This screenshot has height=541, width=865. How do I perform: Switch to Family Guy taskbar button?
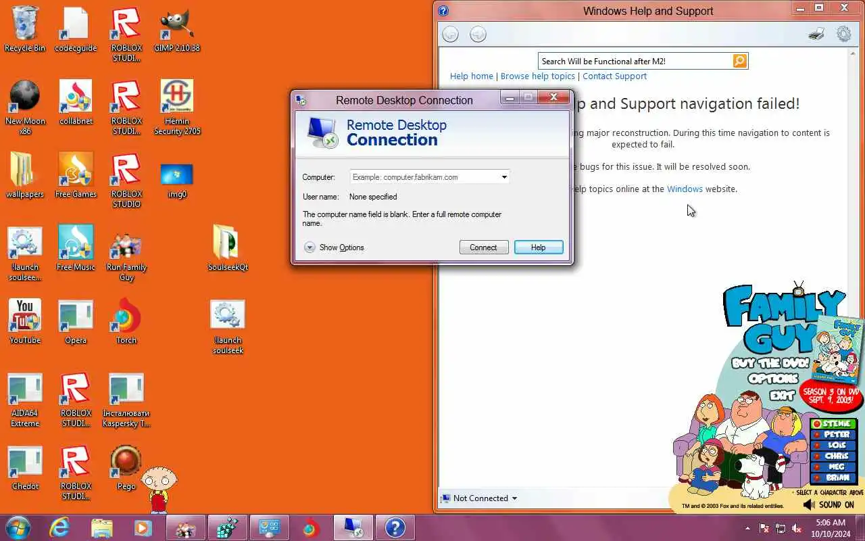tap(184, 527)
